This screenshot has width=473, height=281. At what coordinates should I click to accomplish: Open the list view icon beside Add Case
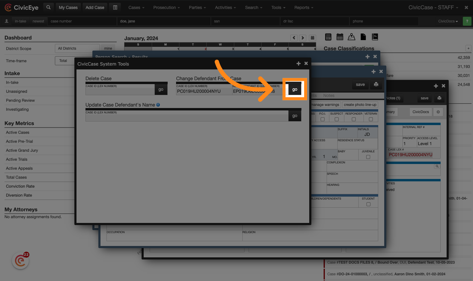(115, 7)
